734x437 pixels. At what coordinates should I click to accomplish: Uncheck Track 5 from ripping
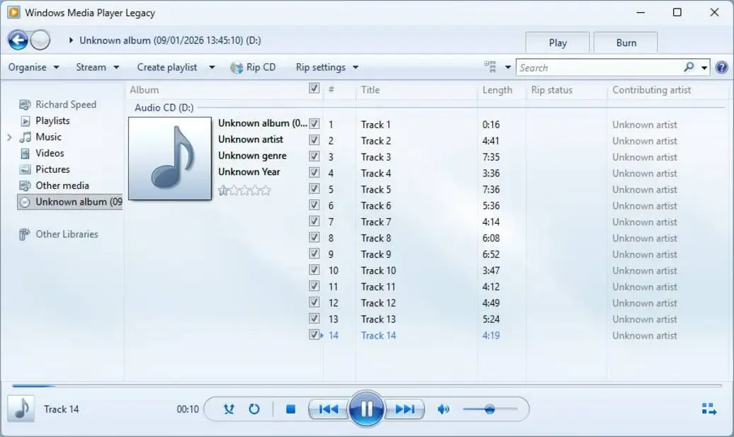coord(314,189)
